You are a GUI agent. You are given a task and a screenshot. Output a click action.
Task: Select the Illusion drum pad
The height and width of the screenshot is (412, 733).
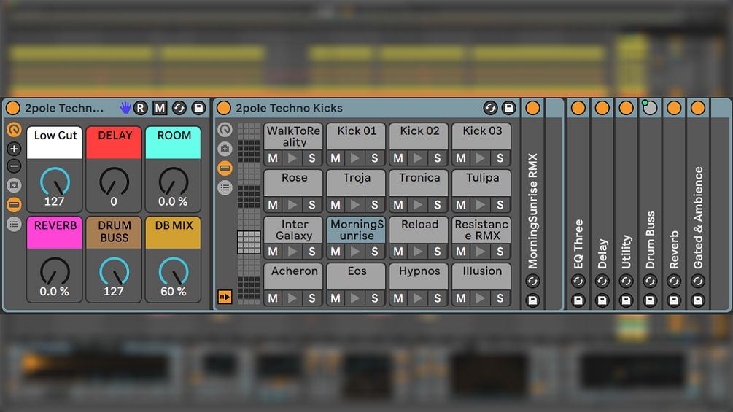481,276
